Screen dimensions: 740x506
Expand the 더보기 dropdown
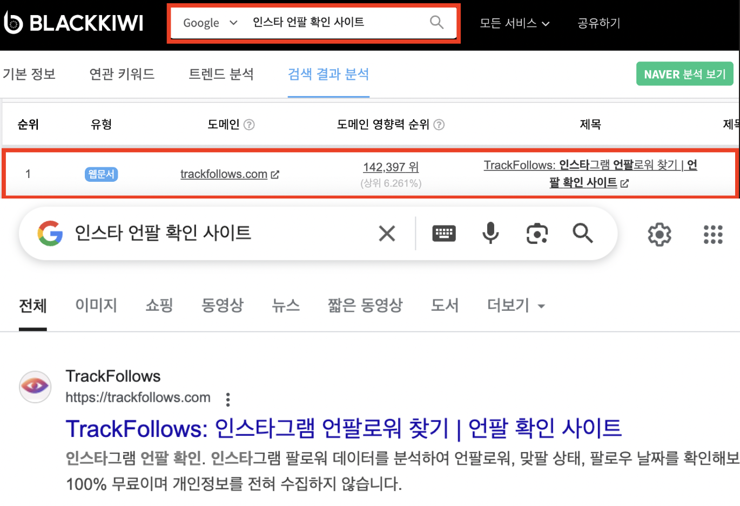(x=516, y=305)
